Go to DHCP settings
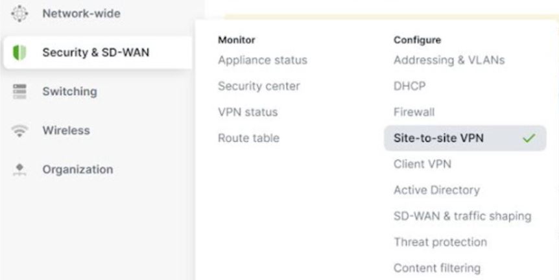The image size is (559, 280). pos(409,86)
